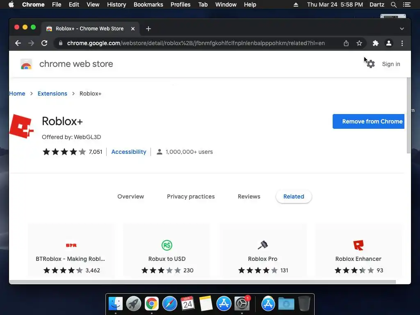This screenshot has width=420, height=315.
Task: Open the Downloads folder in dock
Action: pyautogui.click(x=286, y=304)
